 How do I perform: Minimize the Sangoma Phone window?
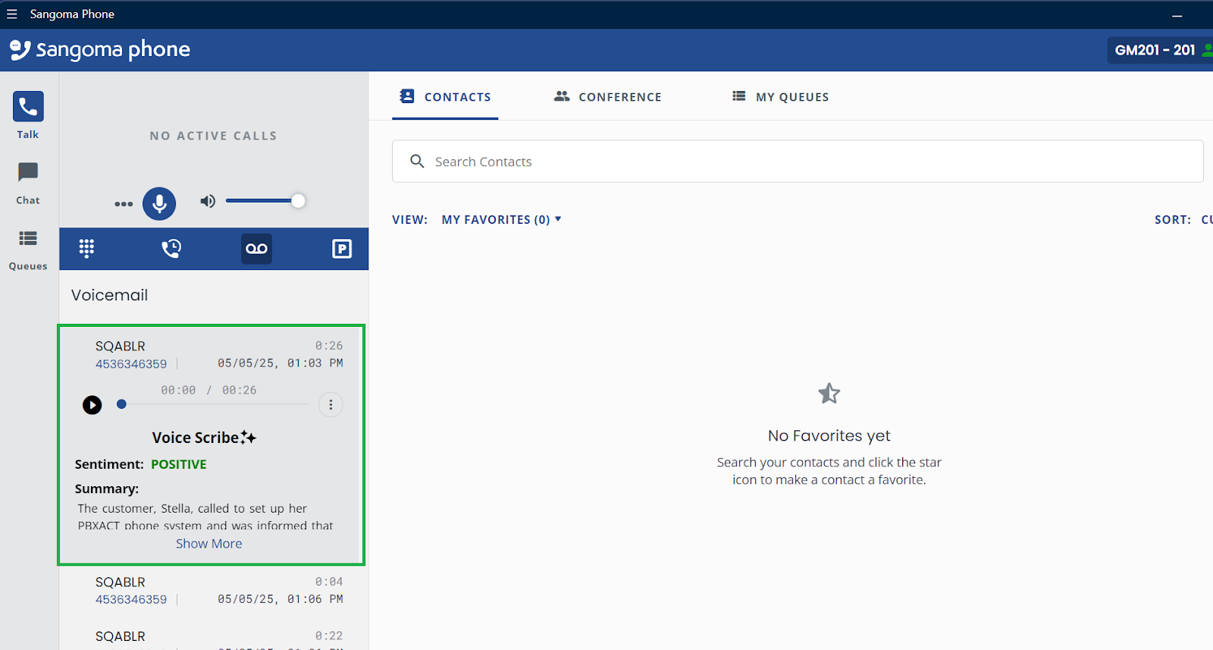(1177, 15)
